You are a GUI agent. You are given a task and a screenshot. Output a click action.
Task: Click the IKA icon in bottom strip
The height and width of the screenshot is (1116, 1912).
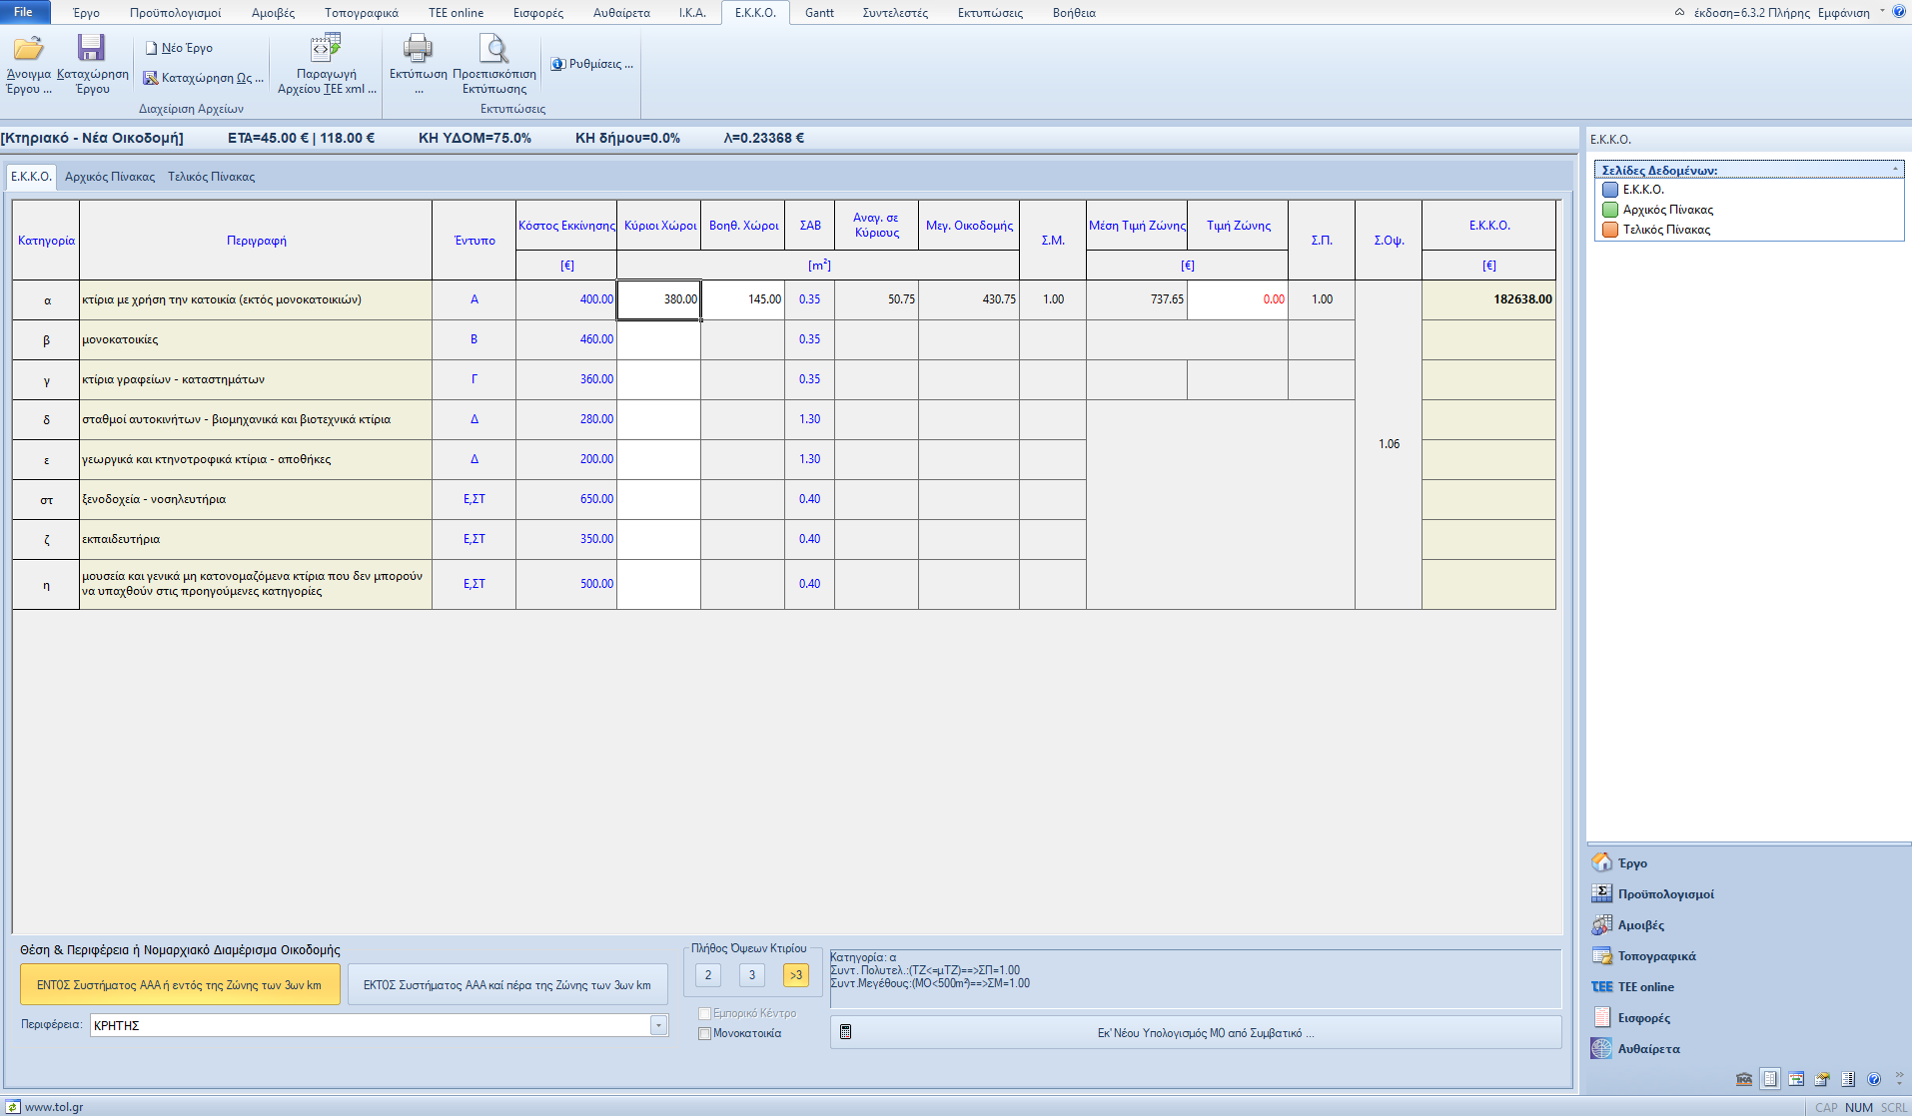[1744, 1079]
